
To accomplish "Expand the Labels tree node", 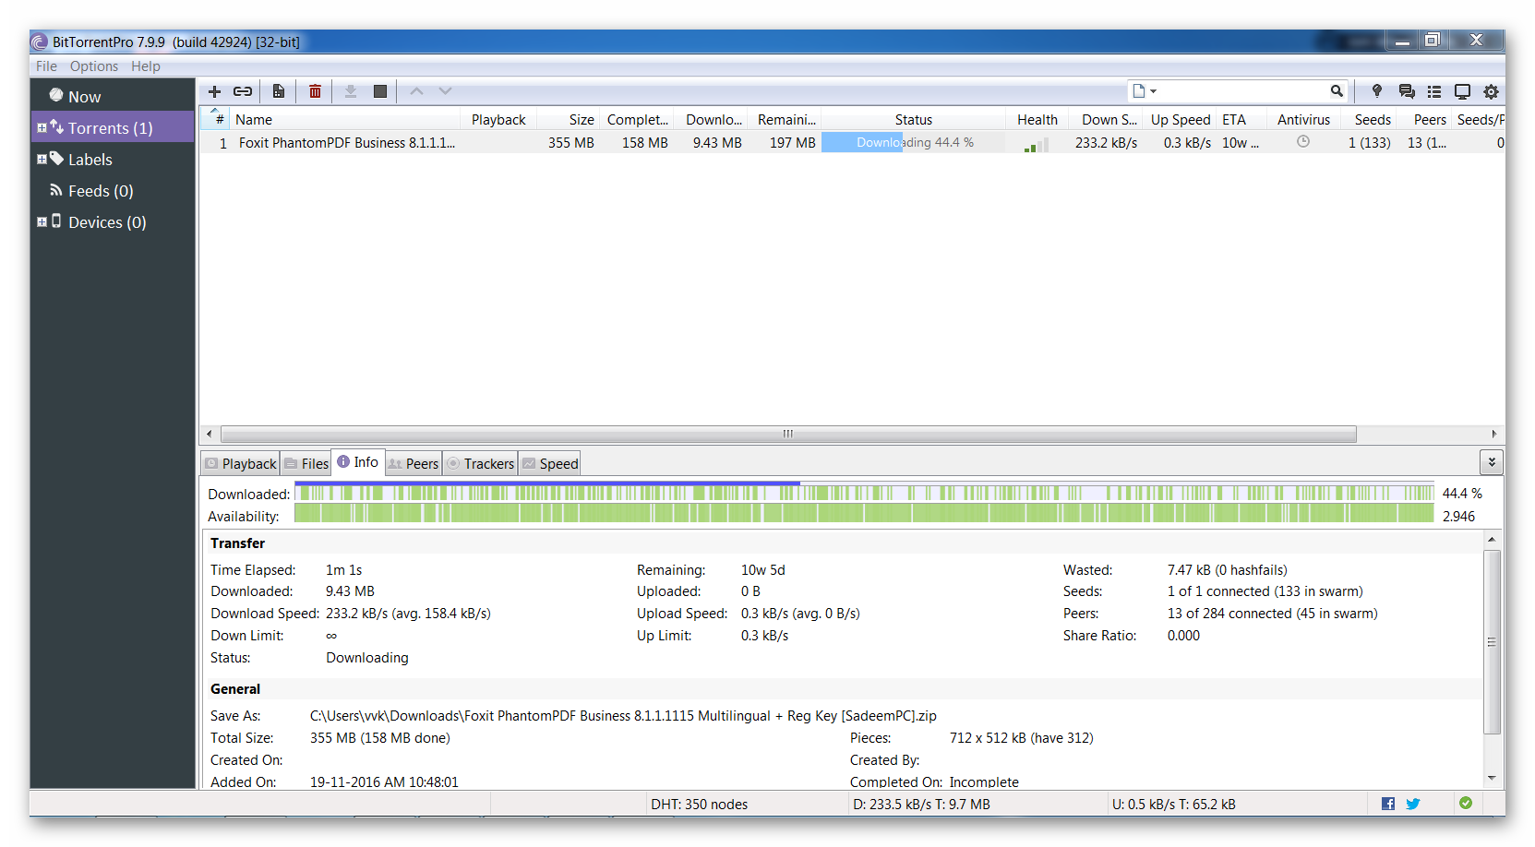I will point(42,160).
